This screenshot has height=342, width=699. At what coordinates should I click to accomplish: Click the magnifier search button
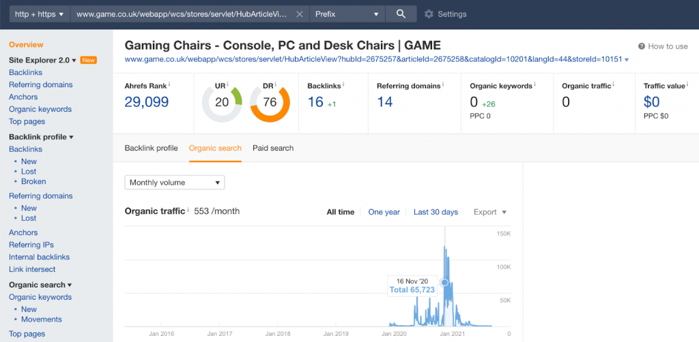pyautogui.click(x=401, y=14)
